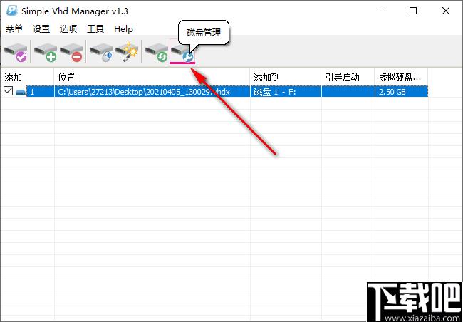Click the 磁盘 1 - F: cell
The width and height of the screenshot is (463, 322).
tap(286, 92)
